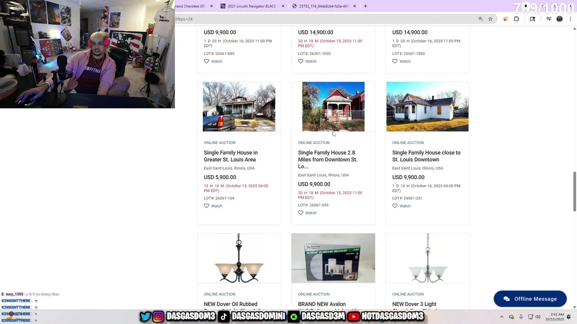
Task: Click the white house photo thumbnail
Action: click(x=427, y=107)
